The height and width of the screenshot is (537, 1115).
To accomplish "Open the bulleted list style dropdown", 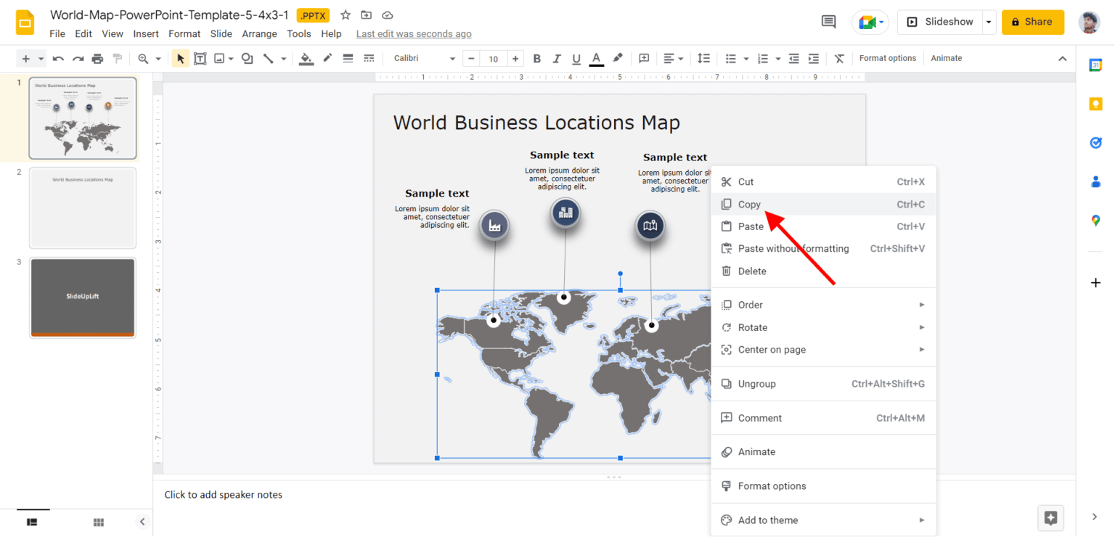I will 746,58.
